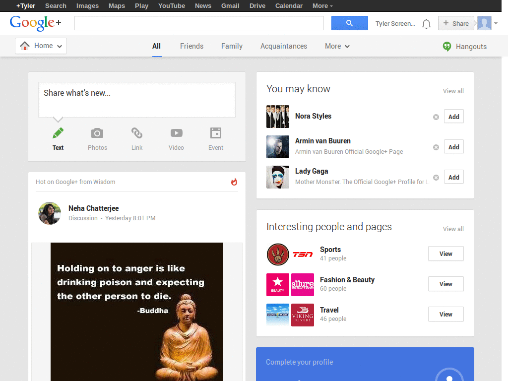Open account dropdown arrow beside avatar
This screenshot has width=508, height=381.
(496, 23)
